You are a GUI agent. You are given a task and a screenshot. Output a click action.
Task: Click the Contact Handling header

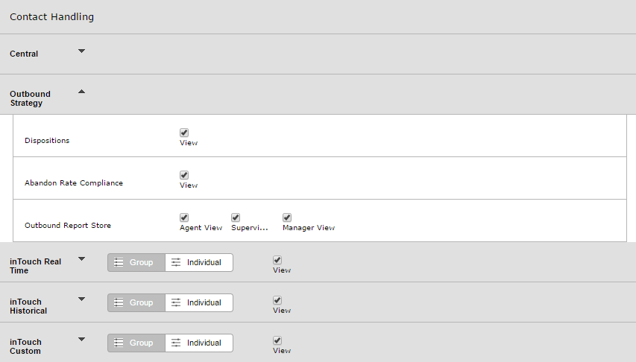(52, 16)
